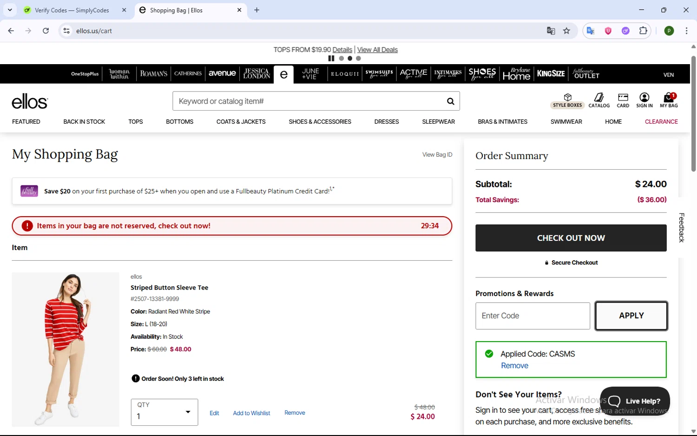Open Active brand logo

coord(414,73)
